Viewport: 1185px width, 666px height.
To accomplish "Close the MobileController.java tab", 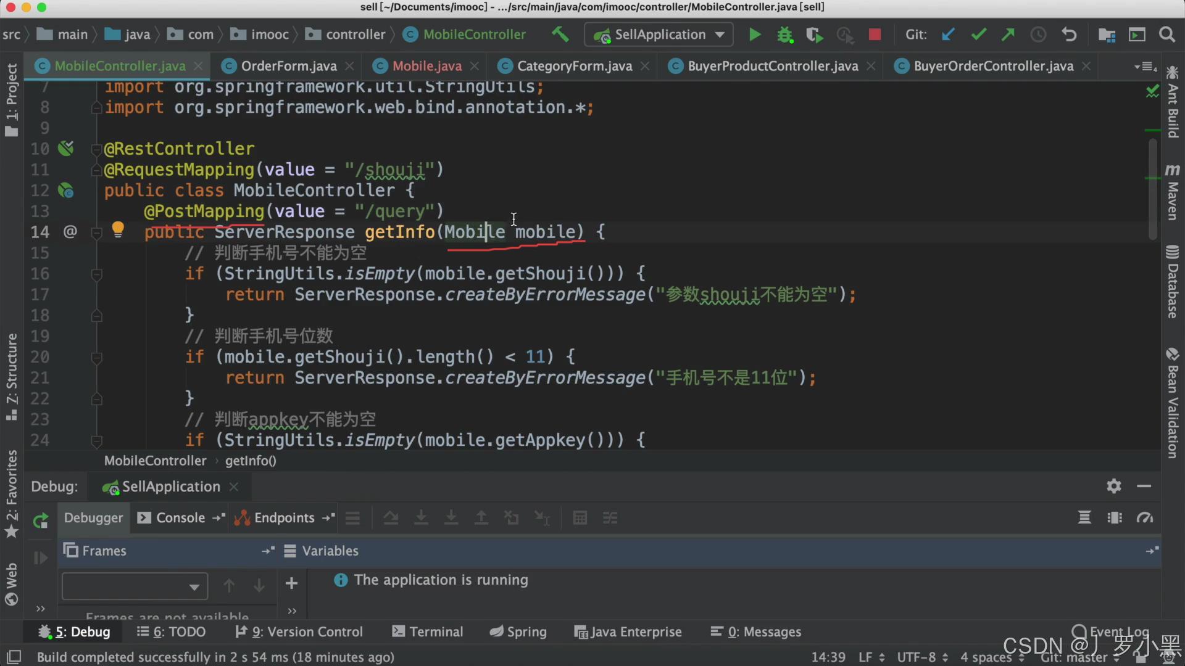I will point(198,66).
